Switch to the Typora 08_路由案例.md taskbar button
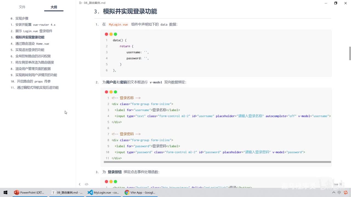 (x=67, y=193)
